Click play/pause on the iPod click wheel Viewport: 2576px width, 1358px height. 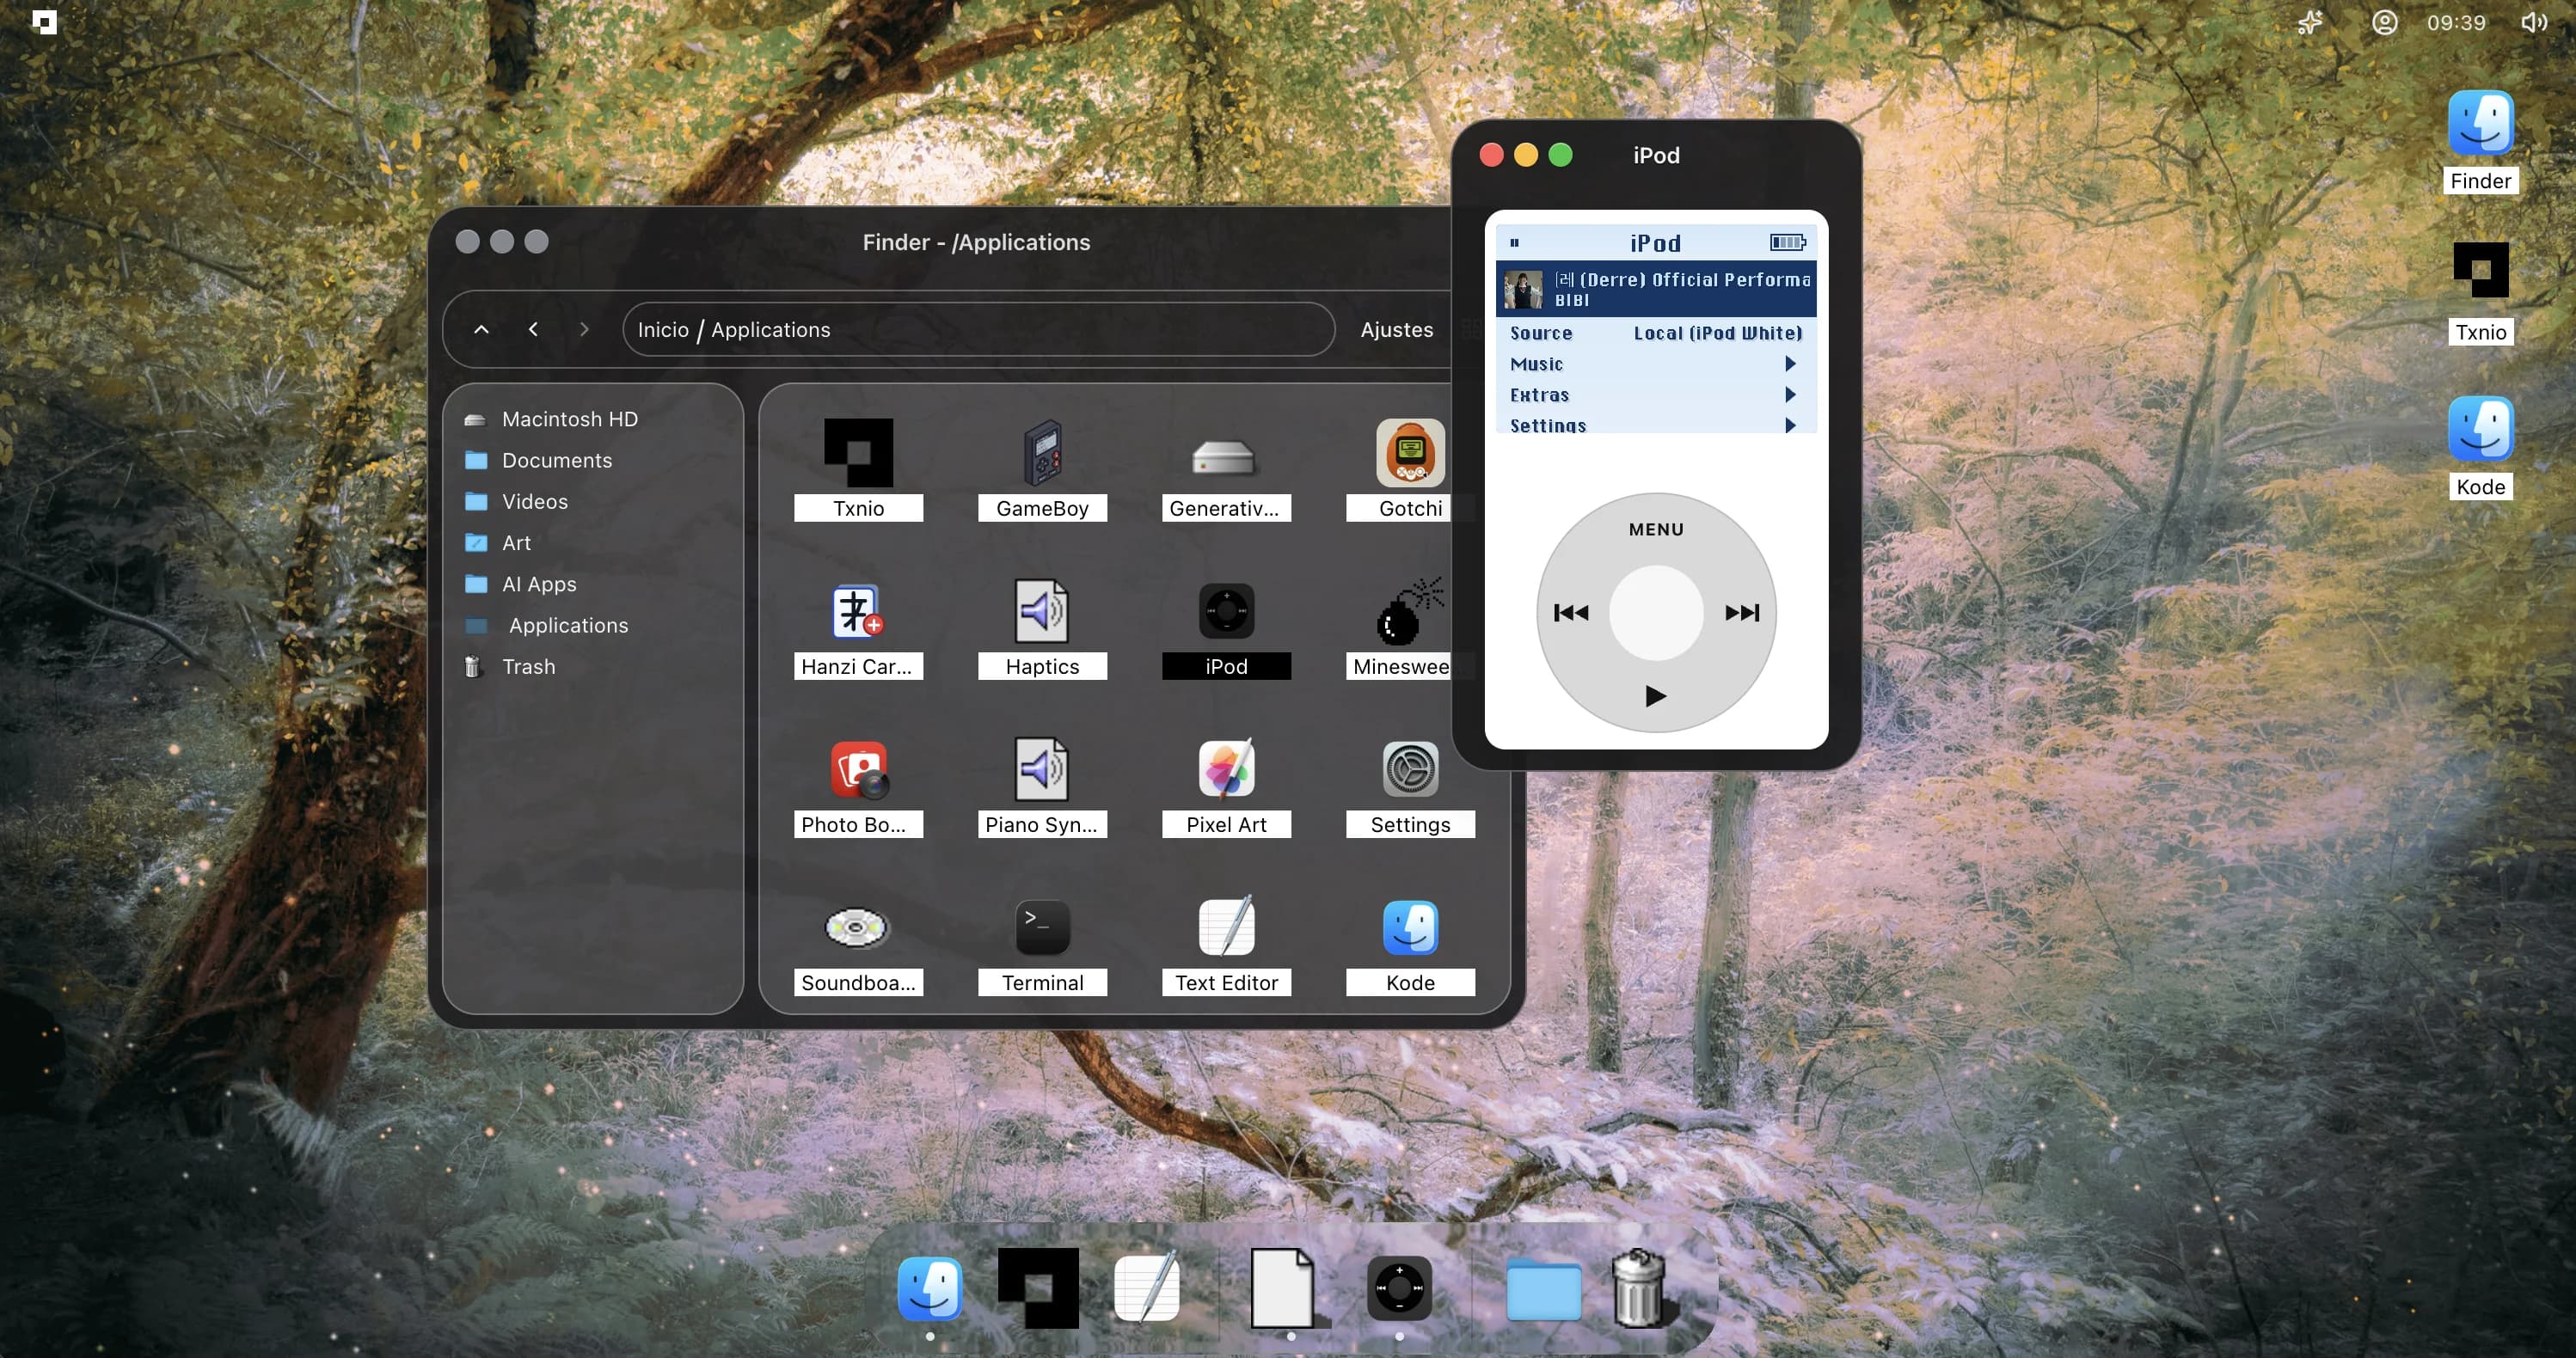1655,695
